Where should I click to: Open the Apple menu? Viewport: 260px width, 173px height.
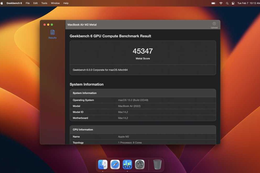pyautogui.click(x=2, y=3)
